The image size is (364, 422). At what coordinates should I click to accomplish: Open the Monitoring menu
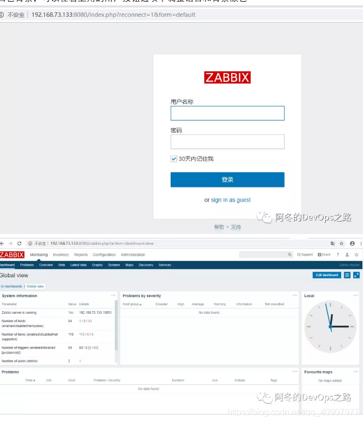[39, 254]
